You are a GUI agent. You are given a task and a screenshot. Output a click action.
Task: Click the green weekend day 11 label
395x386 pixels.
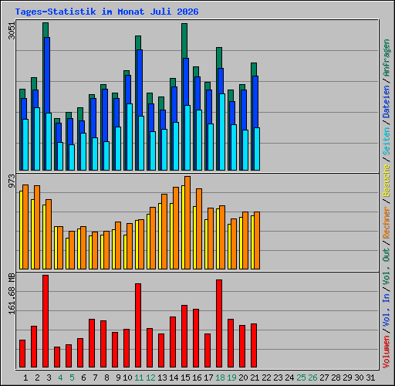(139, 378)
